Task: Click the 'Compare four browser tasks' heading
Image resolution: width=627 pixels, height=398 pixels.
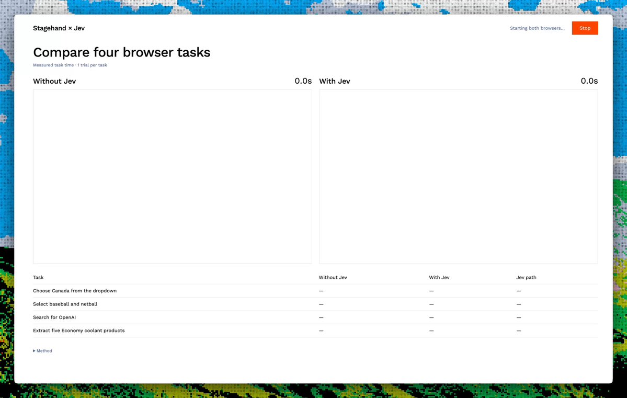Action: [121, 52]
